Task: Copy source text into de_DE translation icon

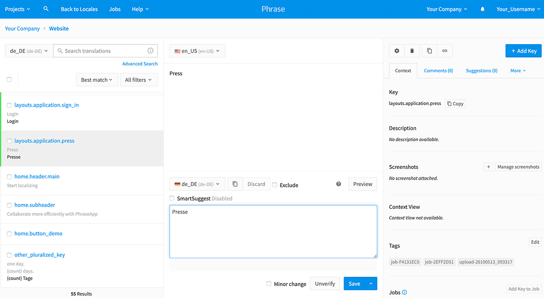Action: (235, 184)
